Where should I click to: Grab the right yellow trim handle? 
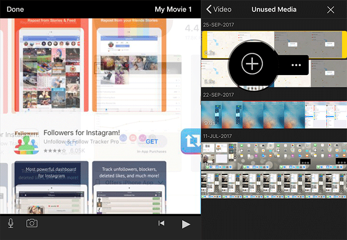(345, 45)
